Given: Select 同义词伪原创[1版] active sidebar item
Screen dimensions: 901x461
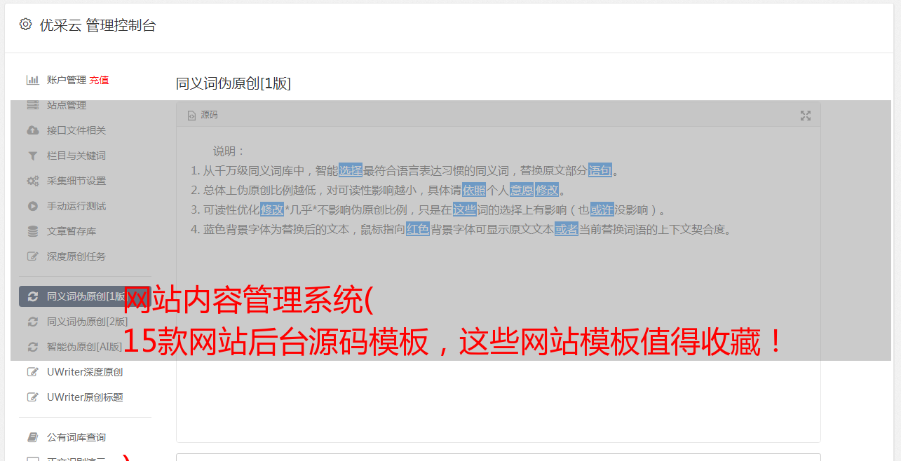Looking at the screenshot, I should tap(85, 296).
